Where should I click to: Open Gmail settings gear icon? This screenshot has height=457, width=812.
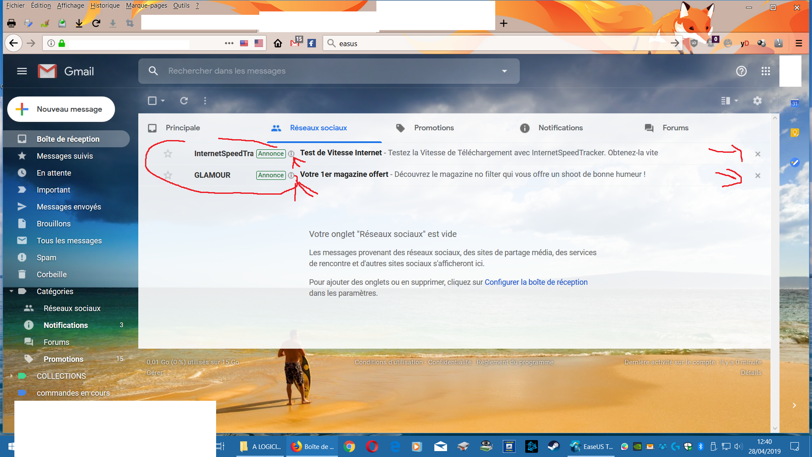(x=757, y=101)
